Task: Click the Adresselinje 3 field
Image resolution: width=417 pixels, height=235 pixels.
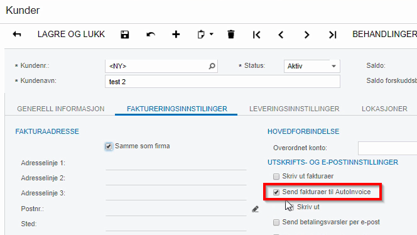Action: tap(176, 194)
